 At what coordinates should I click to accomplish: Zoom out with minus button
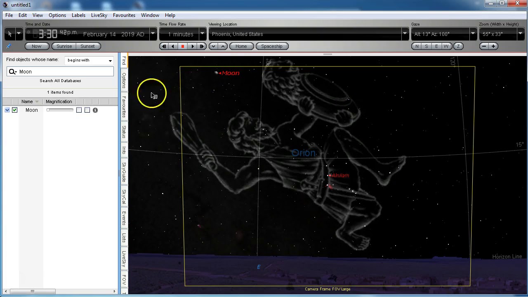pyautogui.click(x=484, y=46)
